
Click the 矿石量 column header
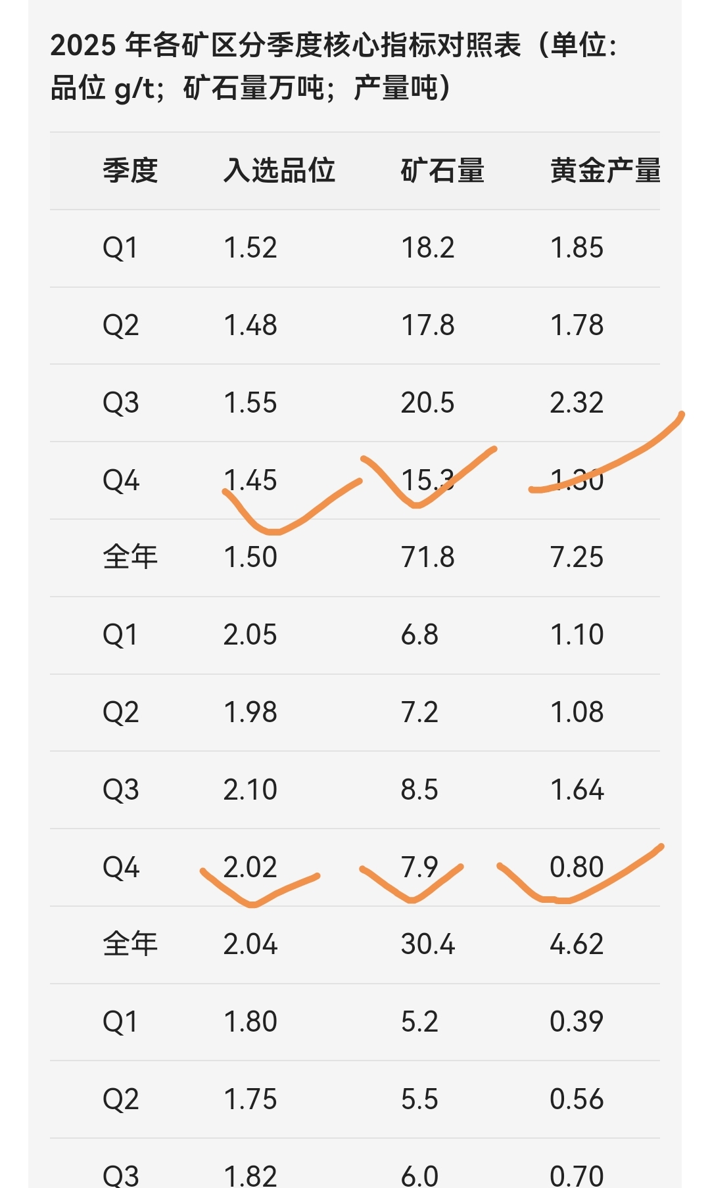point(442,171)
